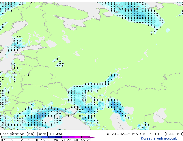The width and height of the screenshot is (183, 141).
Task: Click the '20' legend value
Action: pos(49,140)
